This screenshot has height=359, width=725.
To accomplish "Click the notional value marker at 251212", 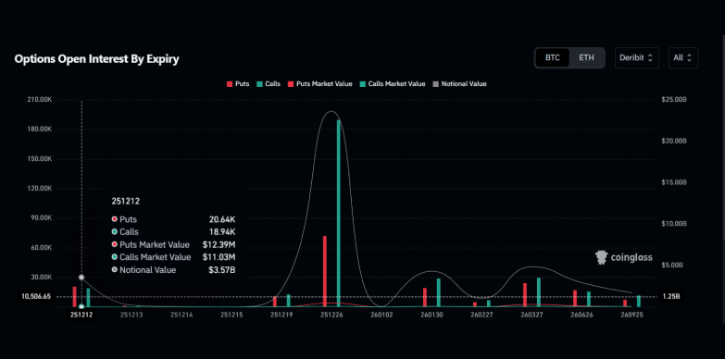I will tap(81, 278).
